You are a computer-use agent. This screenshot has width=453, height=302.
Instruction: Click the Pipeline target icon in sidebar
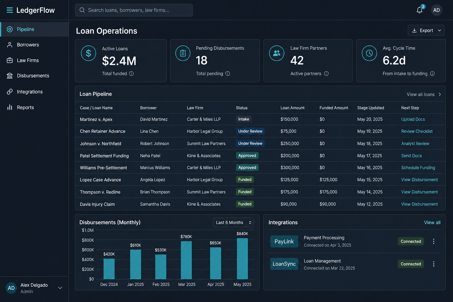(x=10, y=29)
